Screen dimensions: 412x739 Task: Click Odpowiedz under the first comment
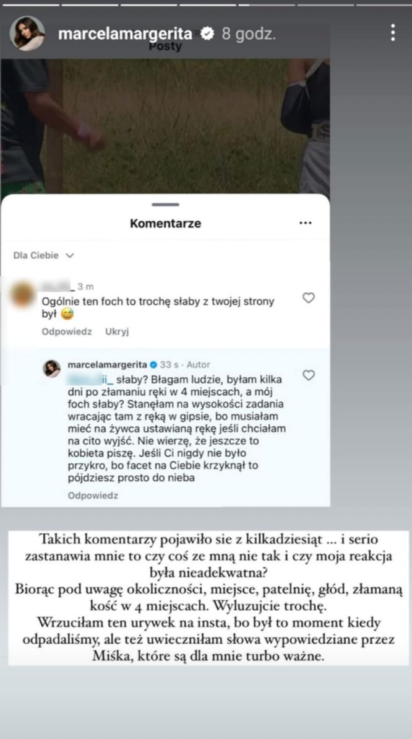tap(67, 331)
